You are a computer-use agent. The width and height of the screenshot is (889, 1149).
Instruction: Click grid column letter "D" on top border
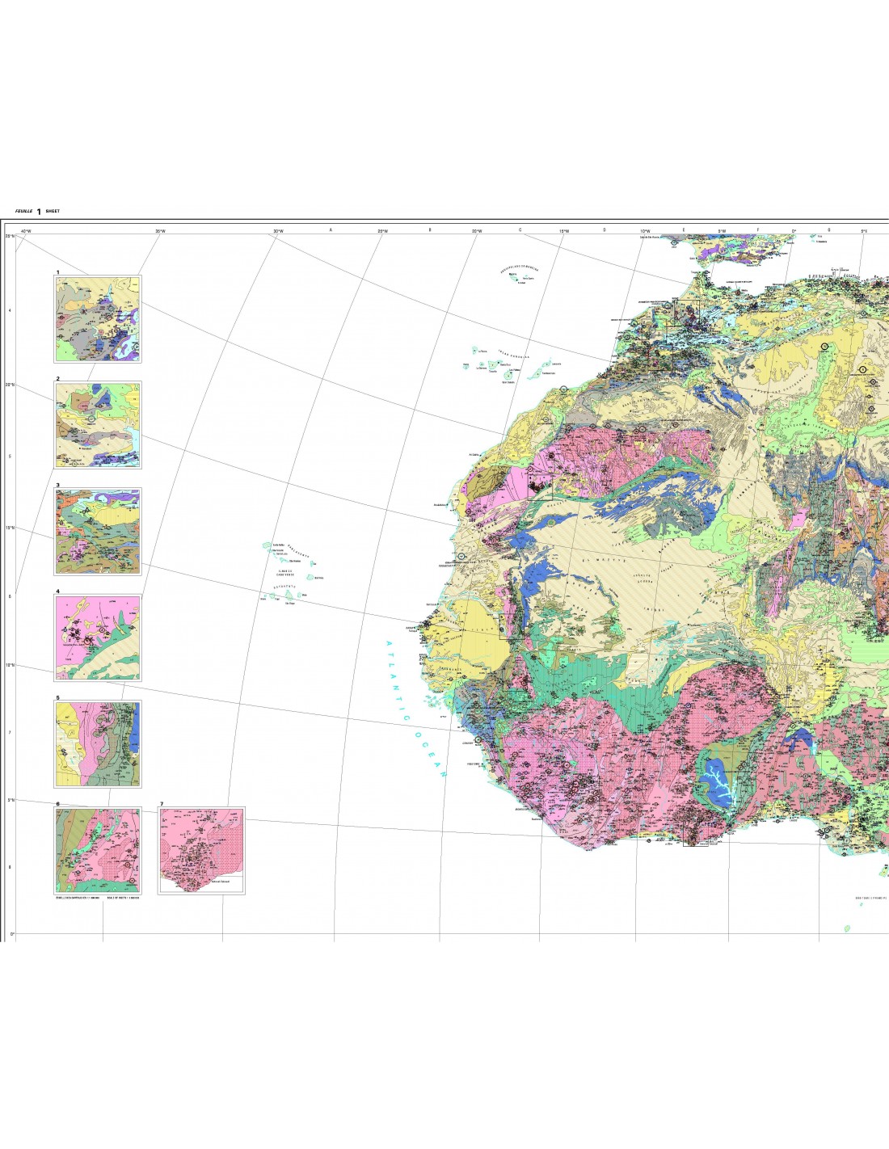[605, 230]
